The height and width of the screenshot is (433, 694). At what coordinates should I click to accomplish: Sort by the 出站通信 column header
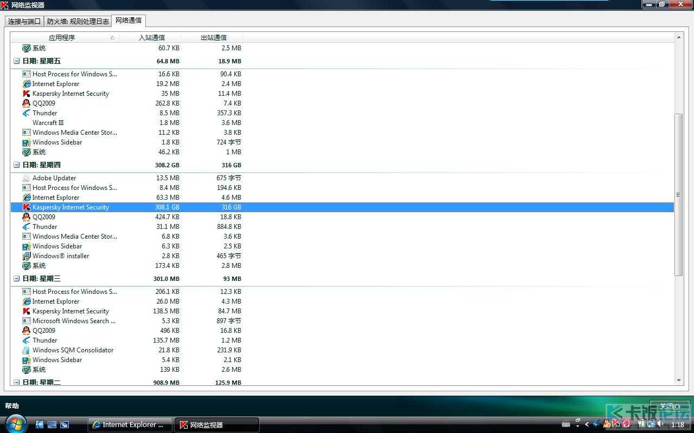[x=212, y=37]
